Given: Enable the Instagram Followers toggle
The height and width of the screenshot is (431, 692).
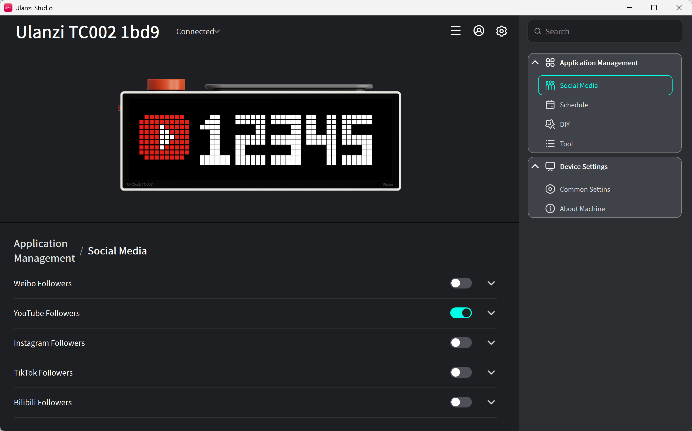Looking at the screenshot, I should point(461,342).
